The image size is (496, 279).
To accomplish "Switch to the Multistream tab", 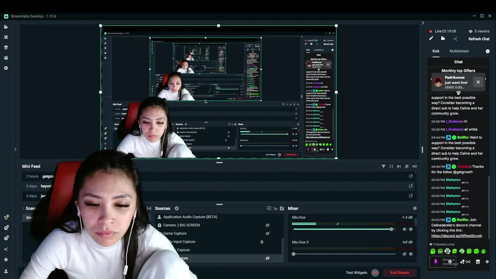I will pyautogui.click(x=459, y=51).
